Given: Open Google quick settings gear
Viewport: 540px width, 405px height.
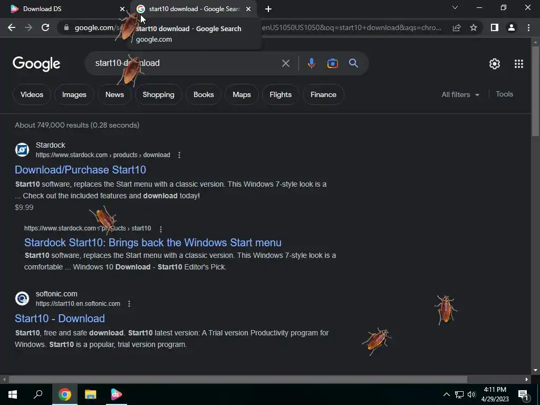Looking at the screenshot, I should point(495,64).
